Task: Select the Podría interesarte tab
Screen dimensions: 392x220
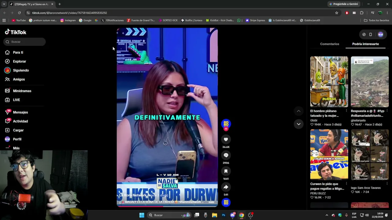Action: pos(365,44)
